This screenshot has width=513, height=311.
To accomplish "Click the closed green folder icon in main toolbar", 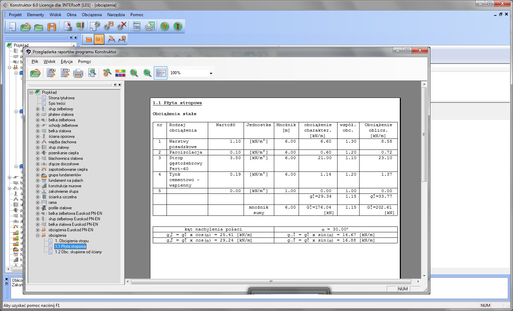I will [x=39, y=26].
